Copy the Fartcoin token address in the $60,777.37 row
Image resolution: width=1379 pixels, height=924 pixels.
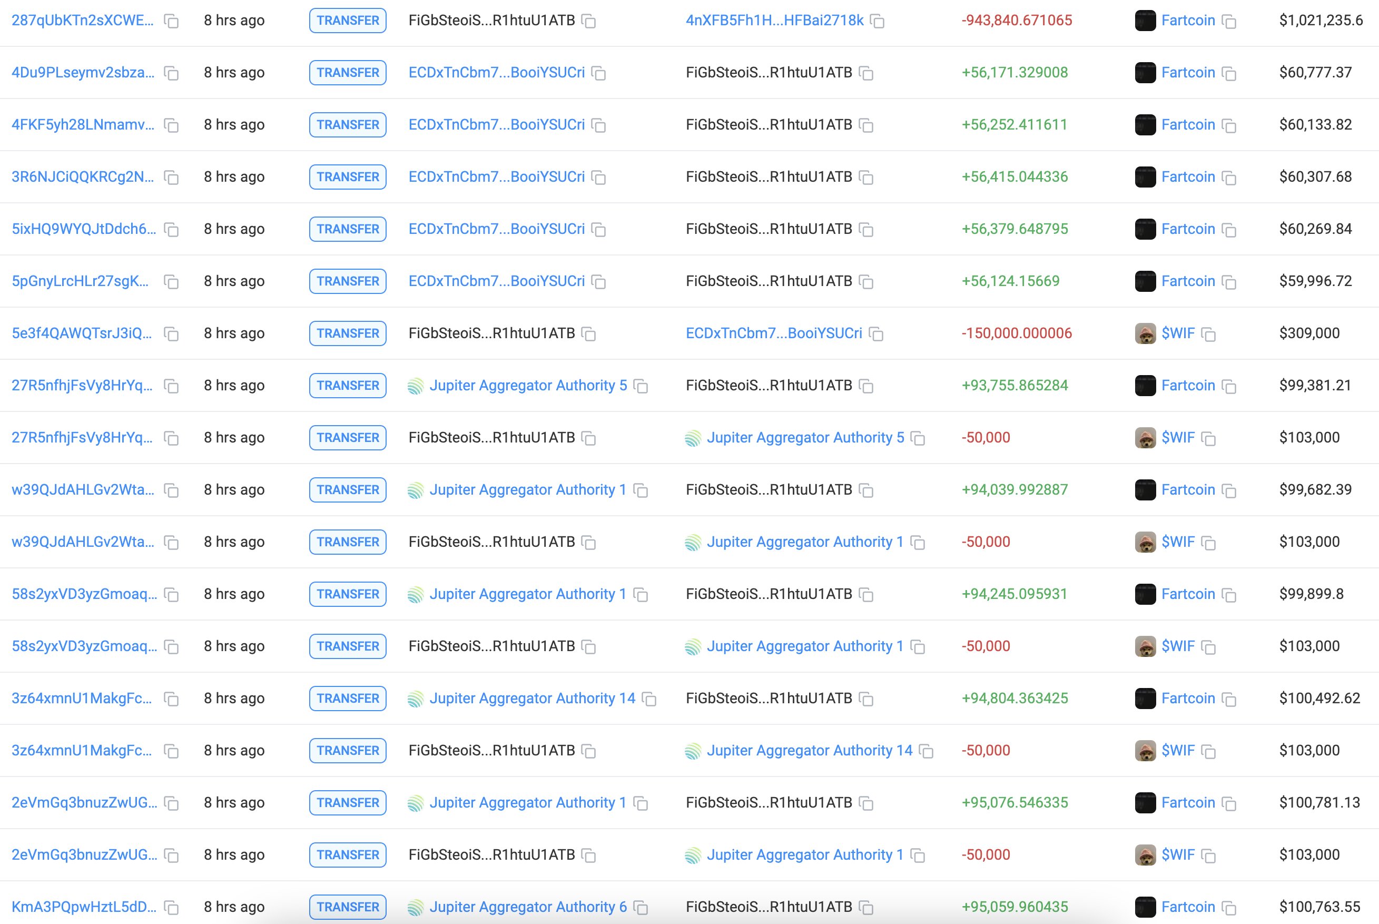[x=1229, y=74]
